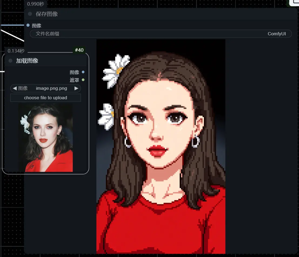Click the 遮罩 output port dot
This screenshot has width=299, height=257.
[x=83, y=80]
